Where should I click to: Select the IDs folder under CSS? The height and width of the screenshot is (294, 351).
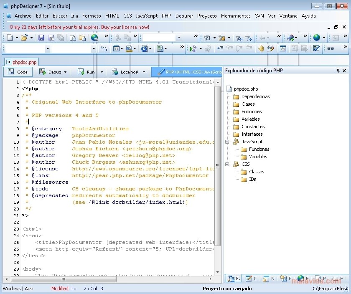(x=252, y=179)
